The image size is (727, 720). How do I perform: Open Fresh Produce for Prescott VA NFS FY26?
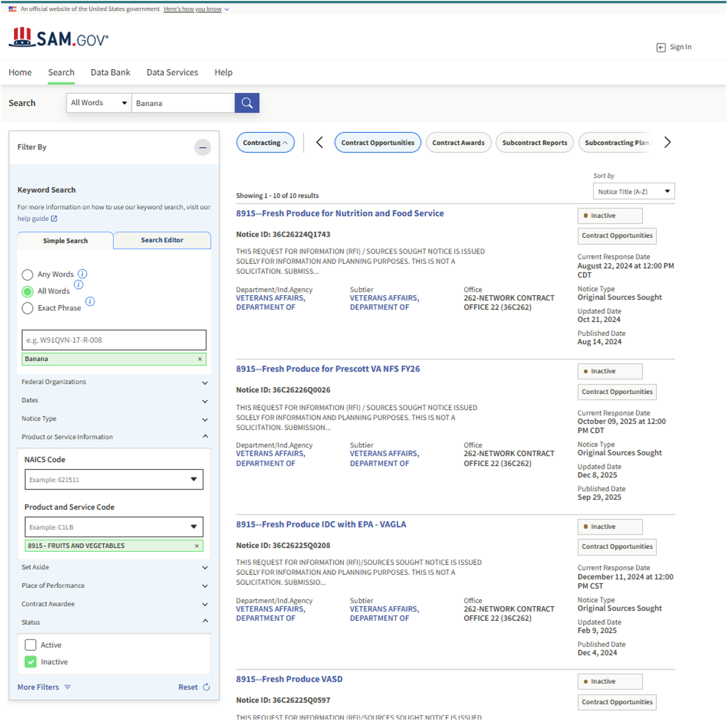pos(328,369)
